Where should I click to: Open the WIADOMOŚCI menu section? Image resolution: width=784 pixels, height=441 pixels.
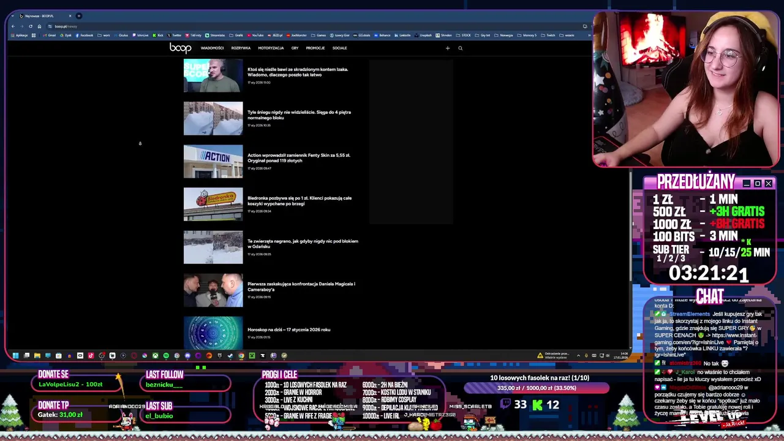click(212, 48)
